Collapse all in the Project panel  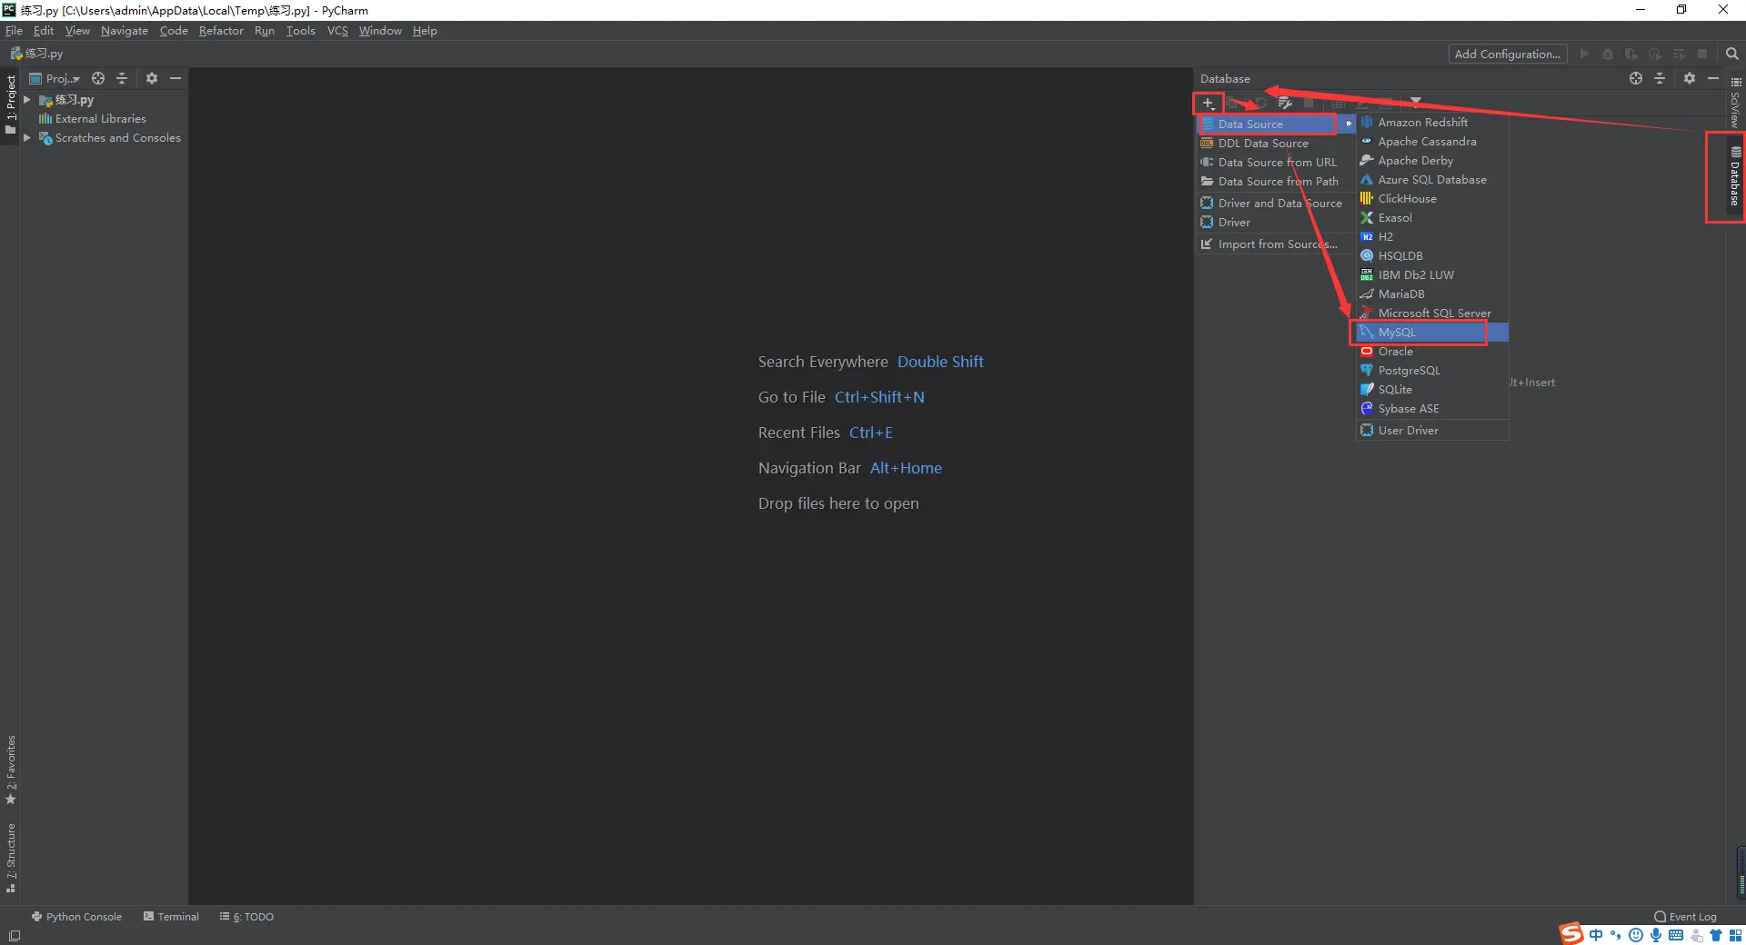click(122, 78)
